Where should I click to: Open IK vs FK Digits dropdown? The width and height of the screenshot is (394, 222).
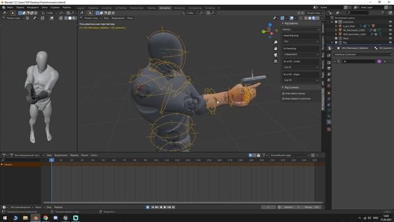[301, 80]
